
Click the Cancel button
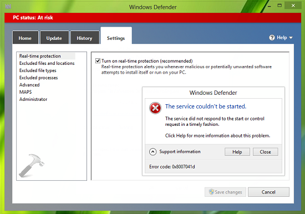pyautogui.click(x=268, y=192)
